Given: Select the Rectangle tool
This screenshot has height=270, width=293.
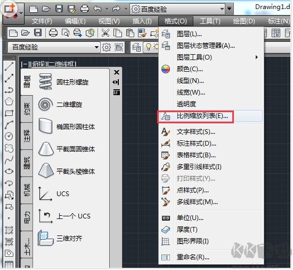Looking at the screenshot, I should (9, 113).
